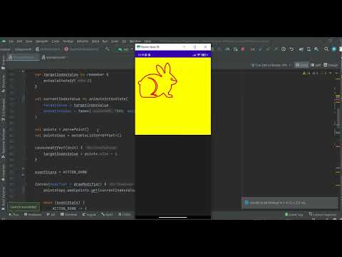
Task: Open the Window menu
Action: tap(135, 41)
